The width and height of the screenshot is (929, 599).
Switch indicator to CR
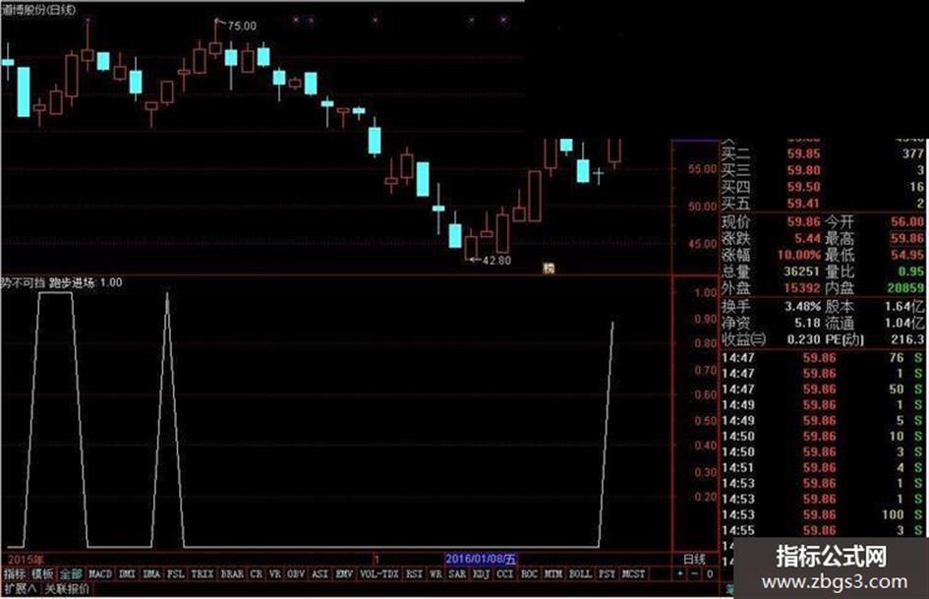pyautogui.click(x=256, y=574)
